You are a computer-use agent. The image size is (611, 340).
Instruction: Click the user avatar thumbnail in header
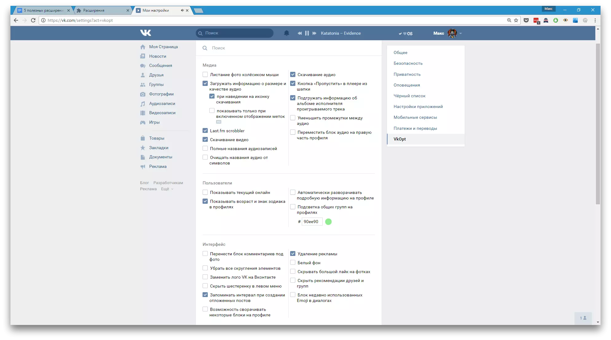[x=452, y=33]
